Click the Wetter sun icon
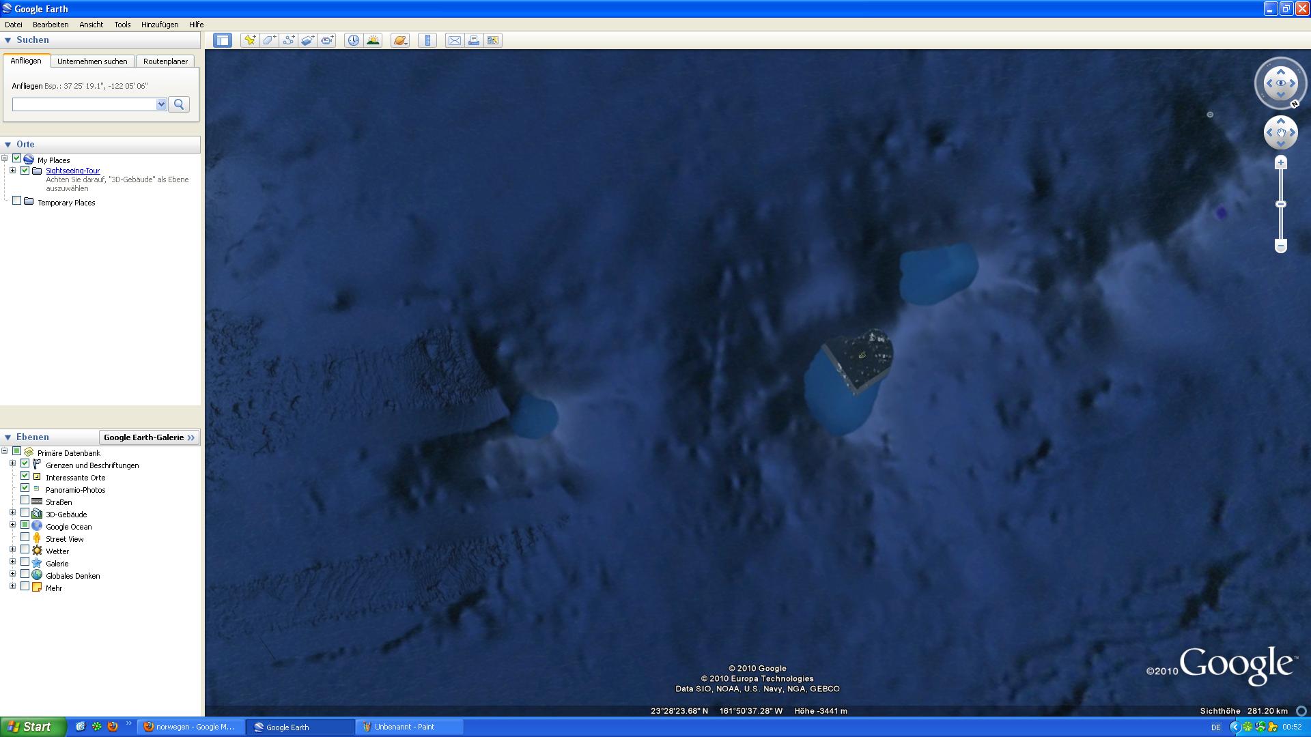Viewport: 1311px width, 737px height. click(x=37, y=551)
